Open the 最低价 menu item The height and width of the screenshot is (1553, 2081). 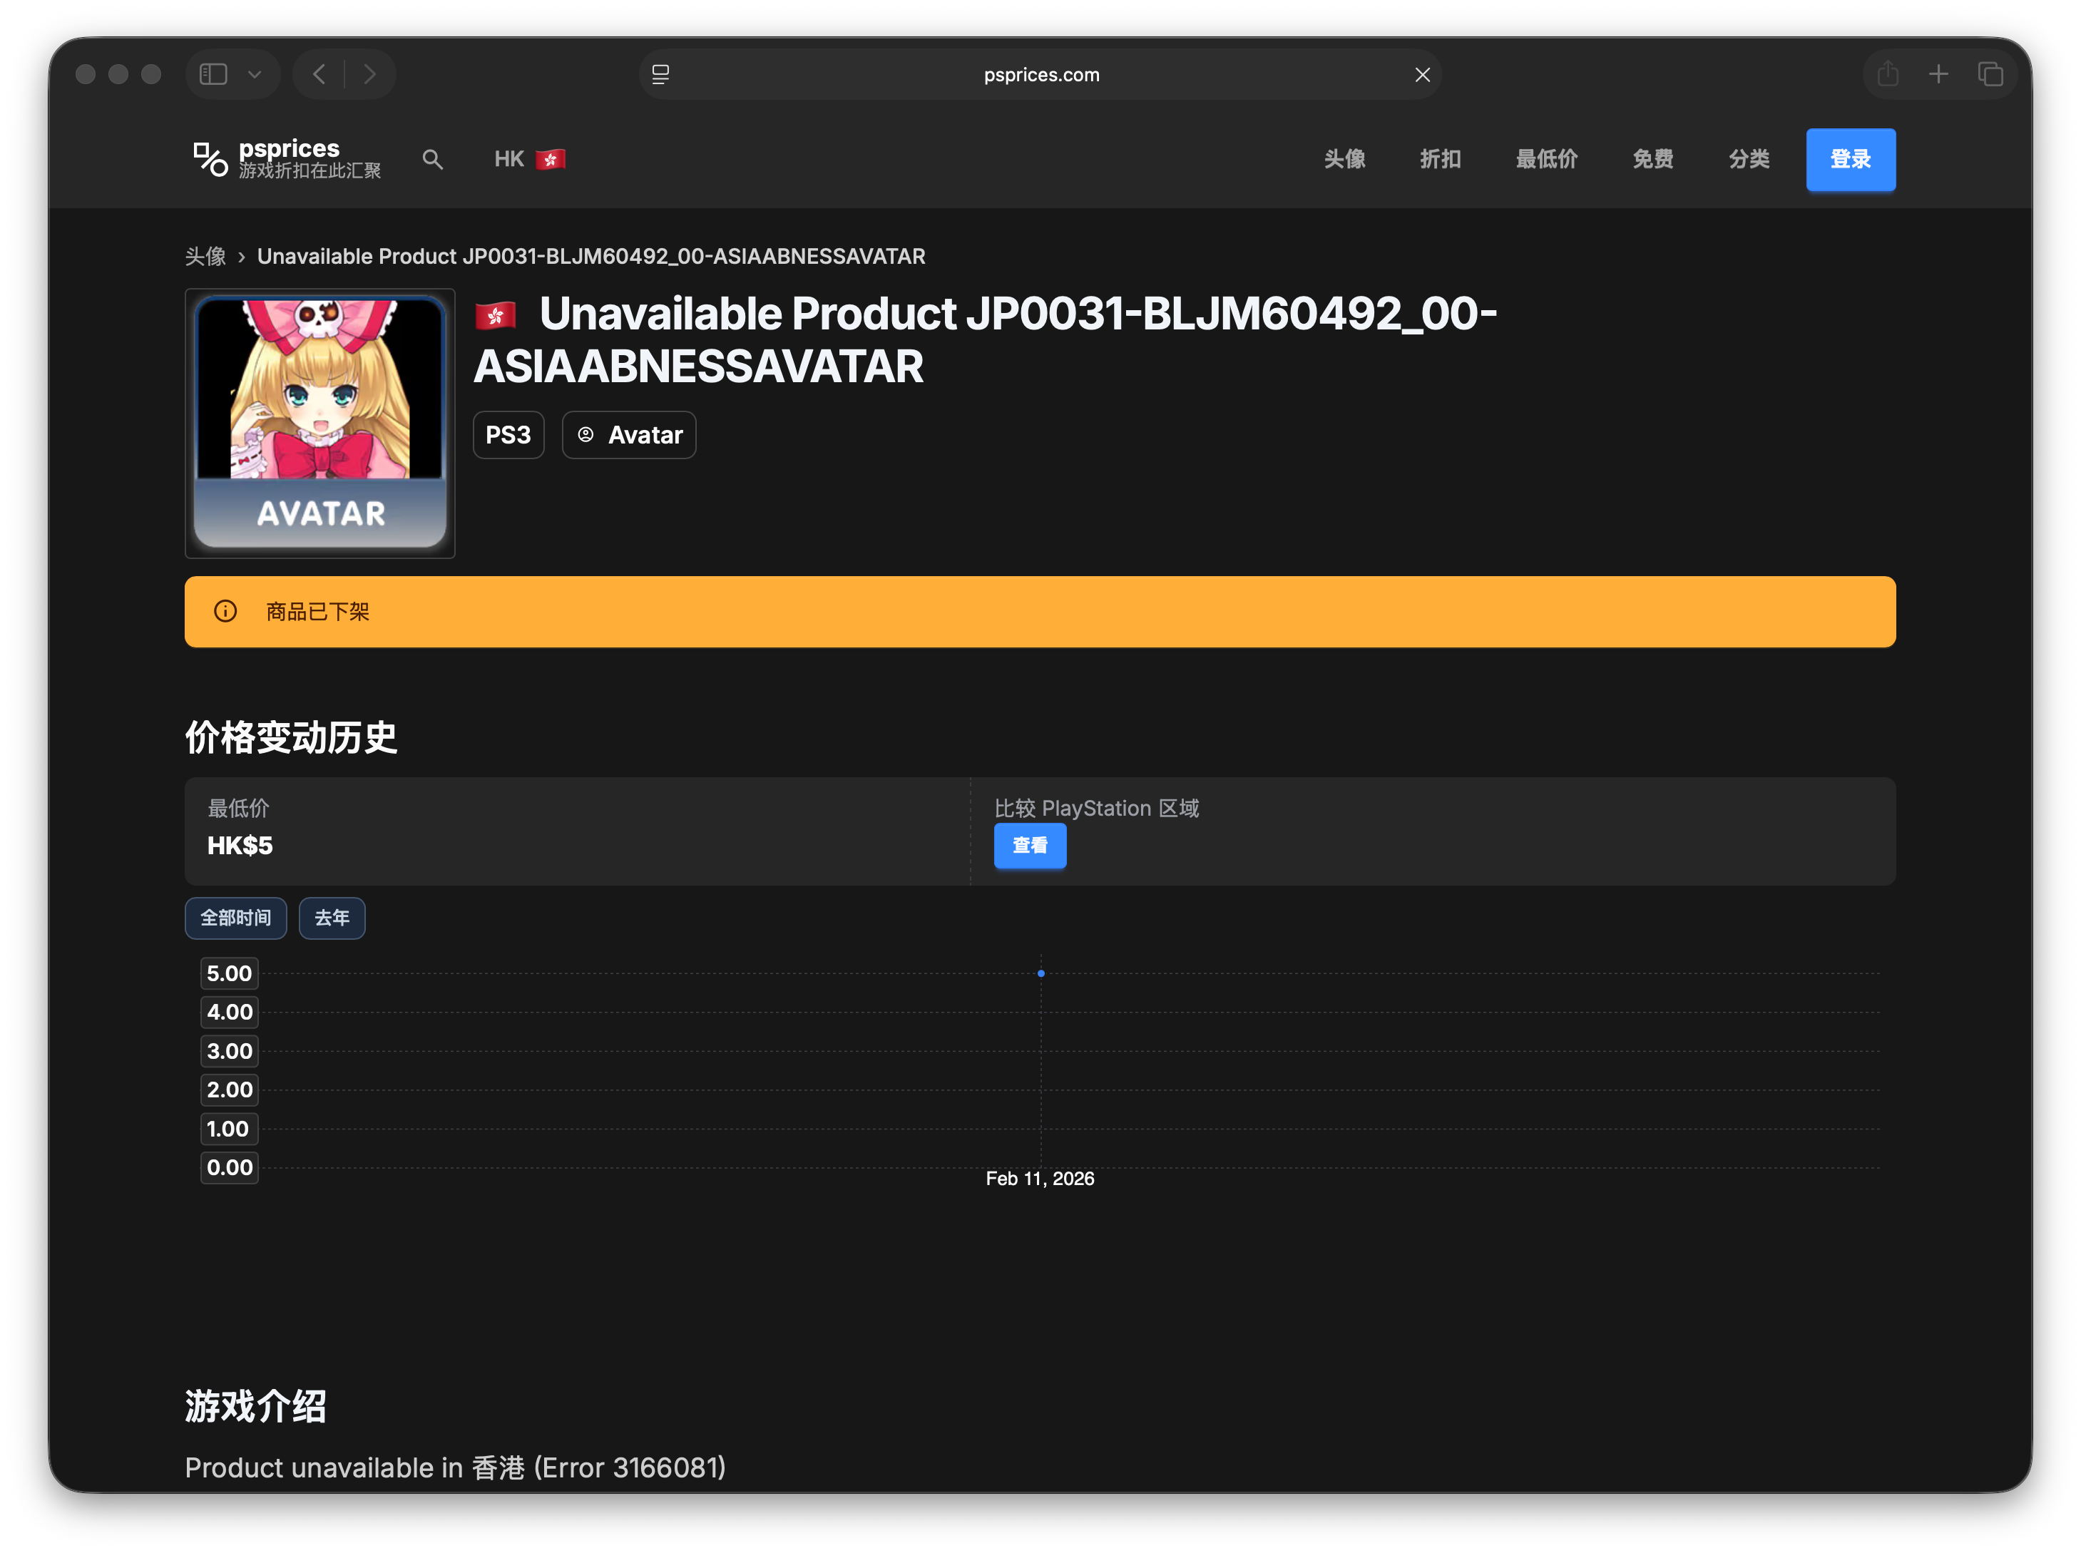[1546, 159]
